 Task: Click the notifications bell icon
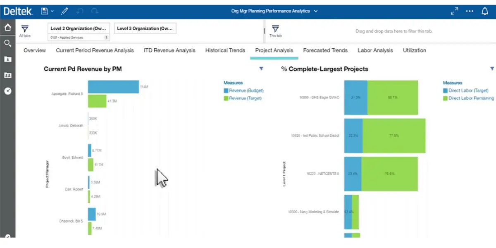pyautogui.click(x=485, y=12)
